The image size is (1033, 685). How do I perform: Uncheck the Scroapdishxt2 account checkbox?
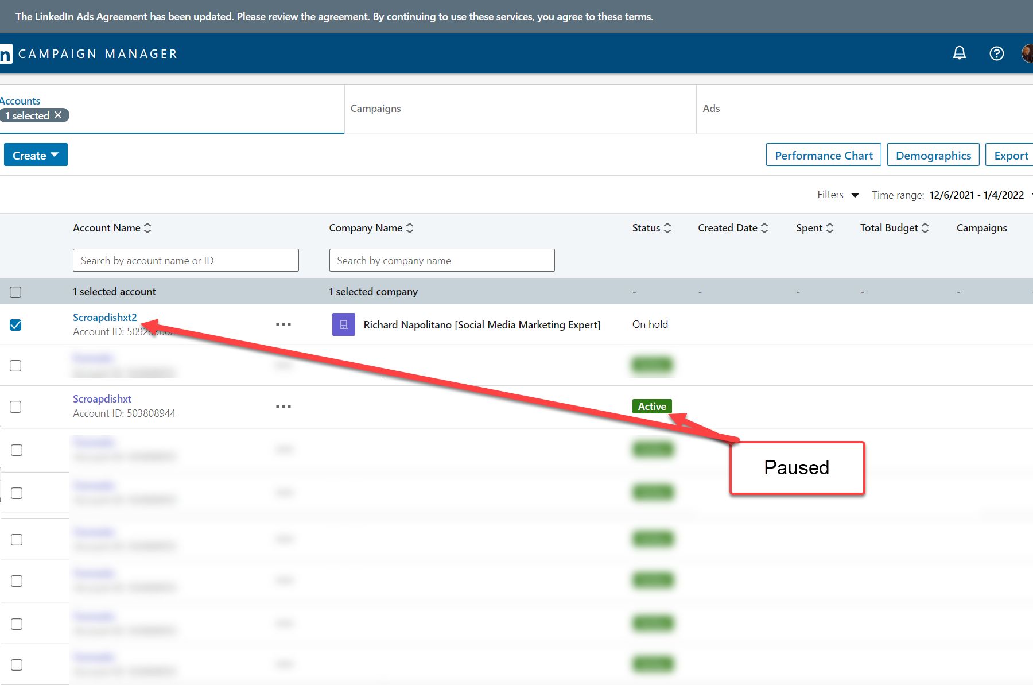[x=15, y=325]
